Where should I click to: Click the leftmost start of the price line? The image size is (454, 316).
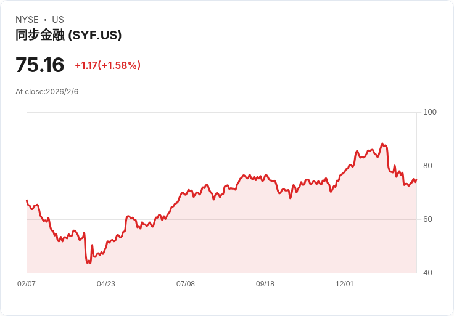(x=27, y=200)
